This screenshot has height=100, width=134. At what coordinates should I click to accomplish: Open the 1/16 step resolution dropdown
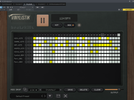pyautogui.click(x=33, y=90)
